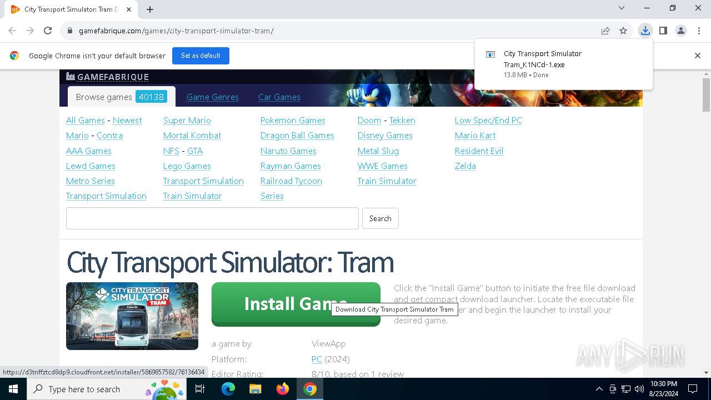Follow the Pokemon Games link

(x=293, y=120)
